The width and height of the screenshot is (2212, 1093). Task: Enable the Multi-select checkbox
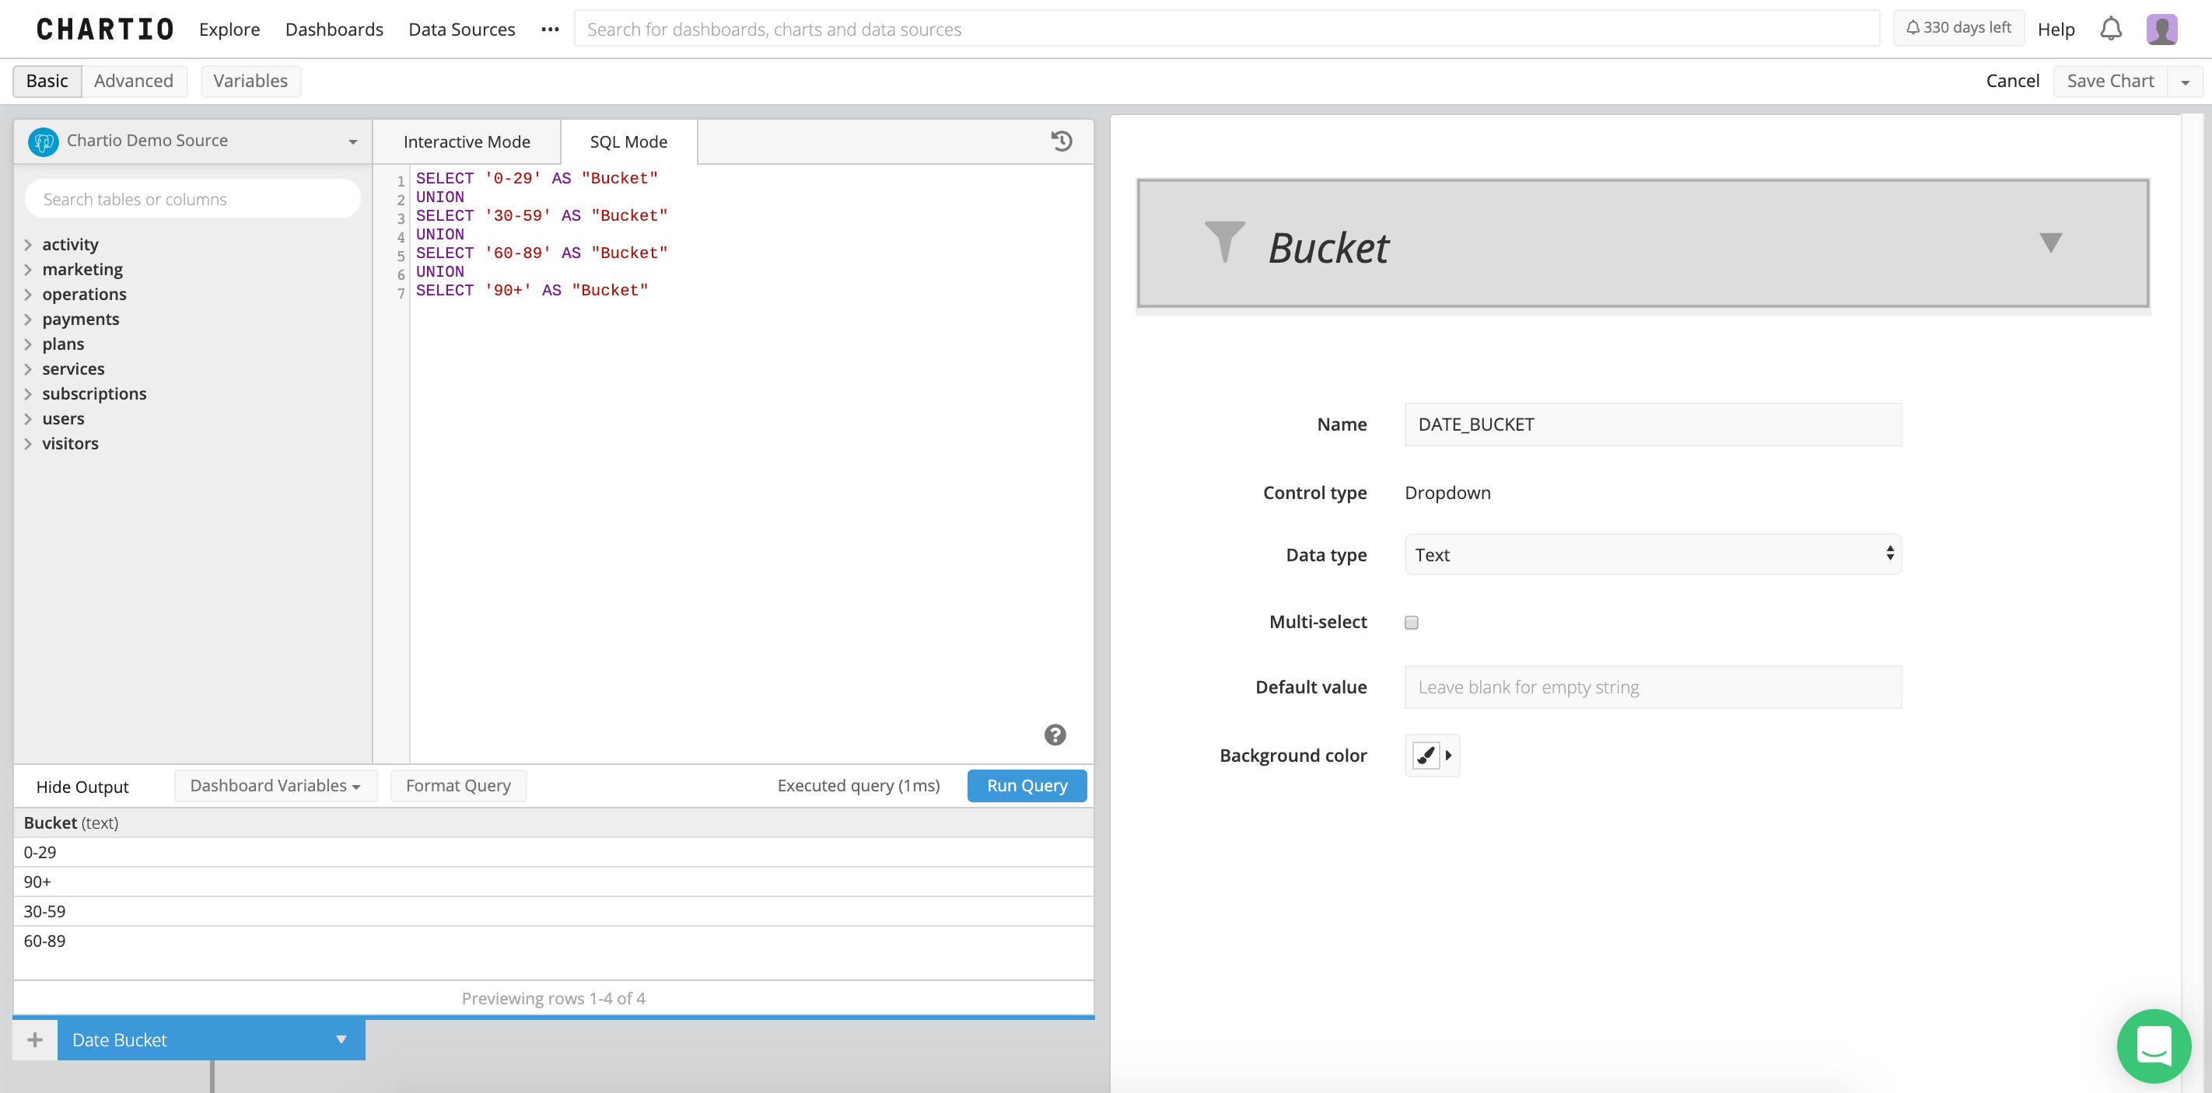tap(1411, 622)
